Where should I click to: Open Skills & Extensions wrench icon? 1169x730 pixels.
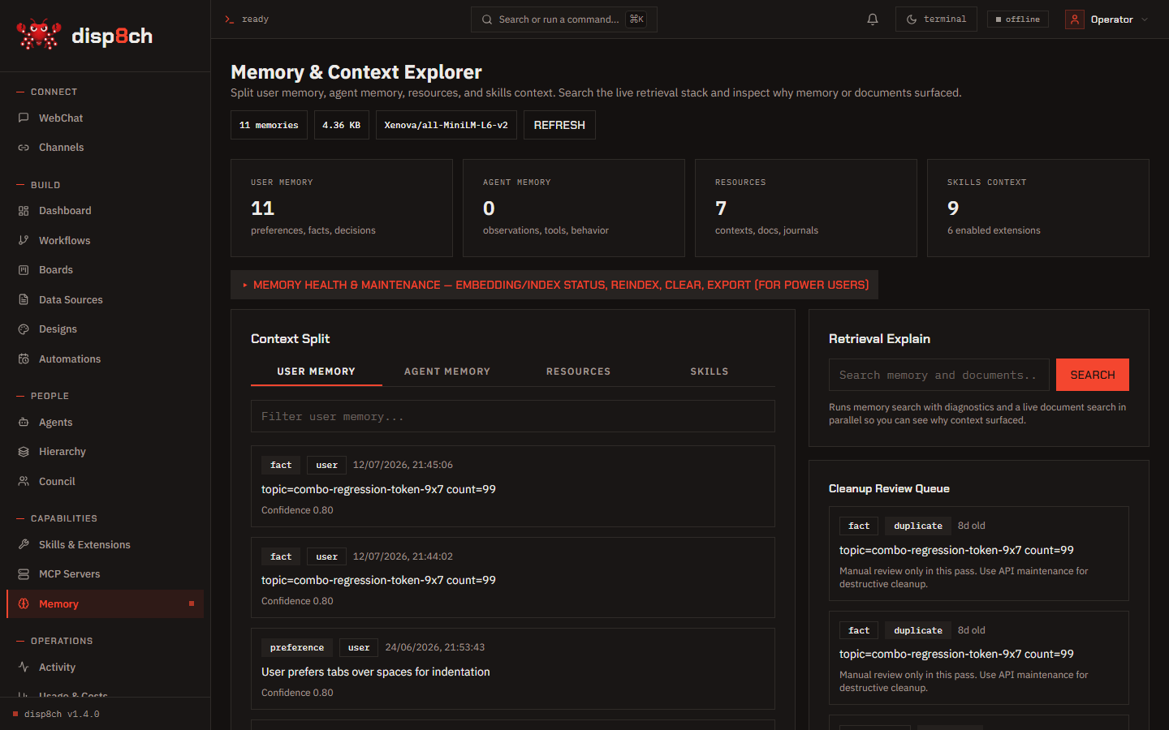24,544
